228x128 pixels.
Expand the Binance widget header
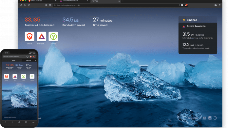click(x=198, y=20)
